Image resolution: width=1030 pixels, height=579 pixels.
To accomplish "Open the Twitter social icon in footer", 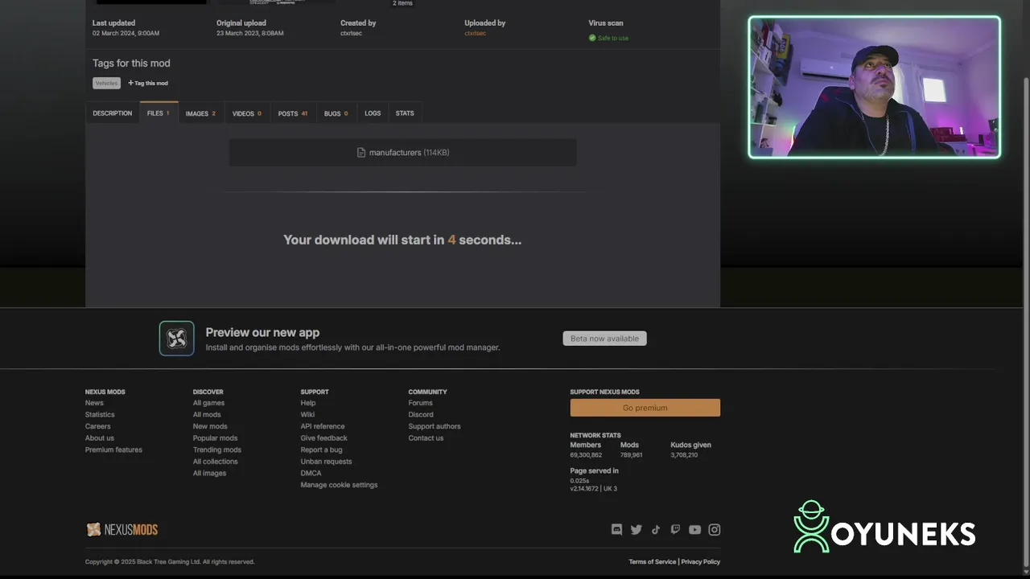I will 637,529.
